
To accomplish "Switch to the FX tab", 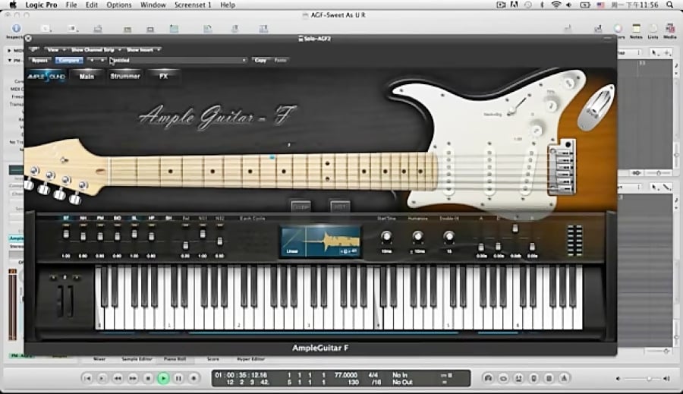I will (163, 76).
